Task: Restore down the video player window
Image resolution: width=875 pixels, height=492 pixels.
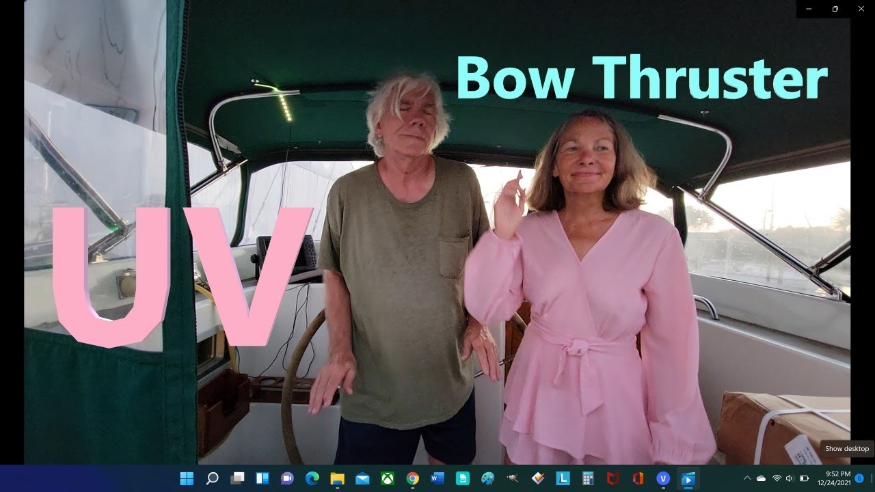Action: point(835,9)
